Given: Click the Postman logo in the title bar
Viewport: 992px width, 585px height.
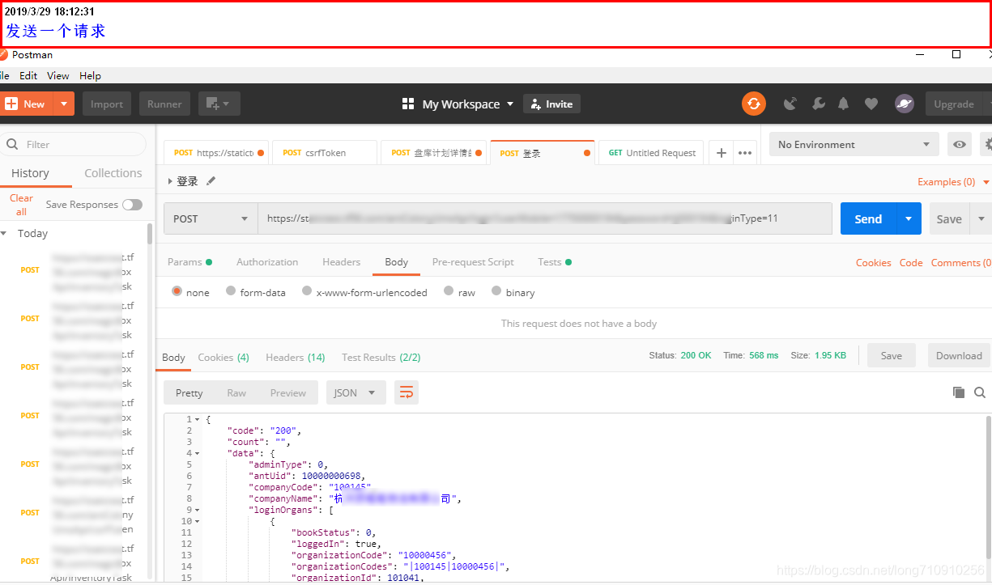Looking at the screenshot, I should 3,55.
